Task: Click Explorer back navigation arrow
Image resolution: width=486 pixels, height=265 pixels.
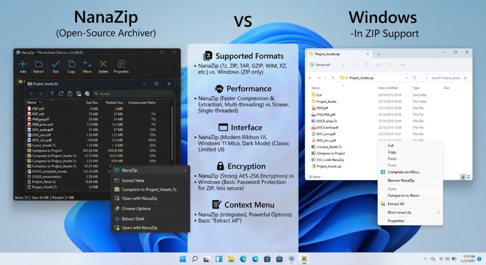Action: tap(310, 78)
